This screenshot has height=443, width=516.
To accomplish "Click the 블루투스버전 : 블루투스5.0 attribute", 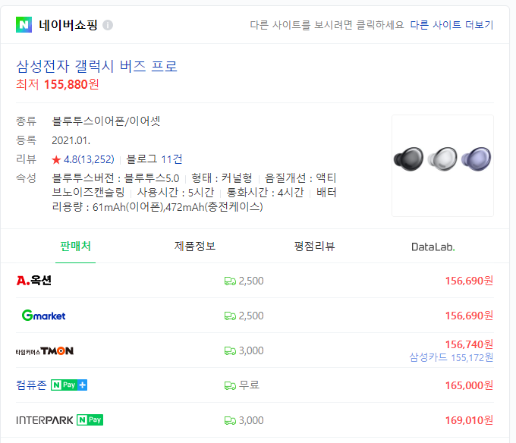I will point(115,178).
